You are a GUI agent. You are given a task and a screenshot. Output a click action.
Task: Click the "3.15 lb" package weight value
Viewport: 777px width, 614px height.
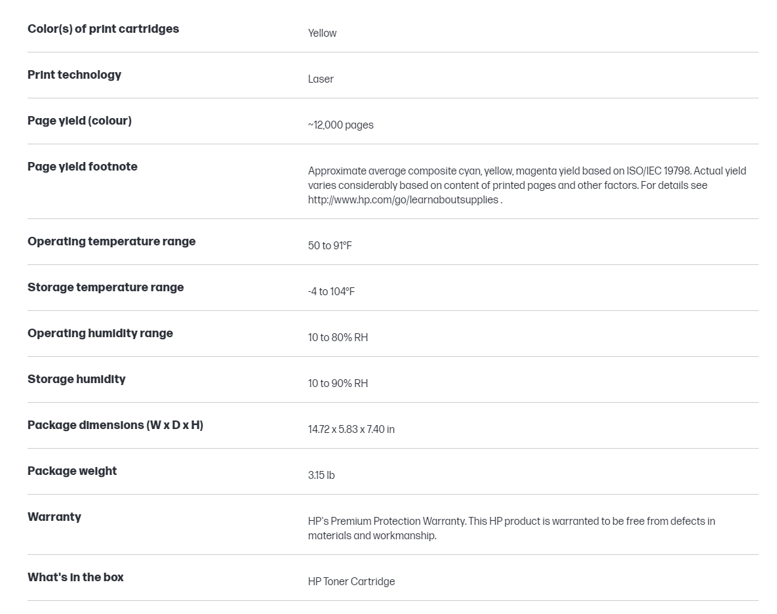tap(321, 475)
